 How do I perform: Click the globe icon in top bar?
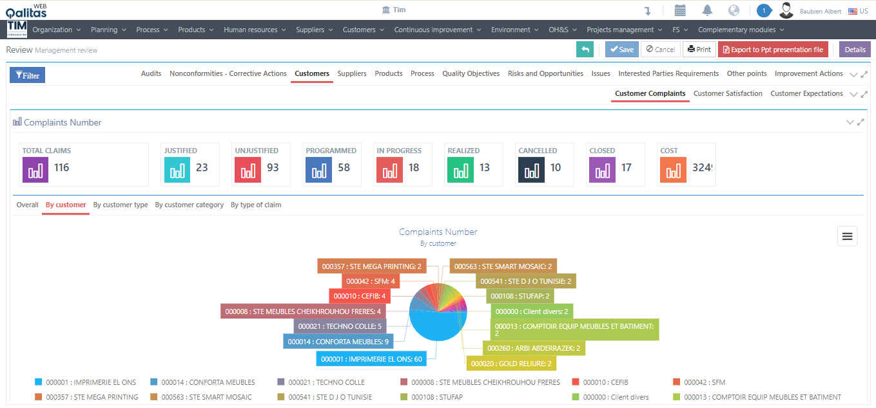pyautogui.click(x=733, y=10)
